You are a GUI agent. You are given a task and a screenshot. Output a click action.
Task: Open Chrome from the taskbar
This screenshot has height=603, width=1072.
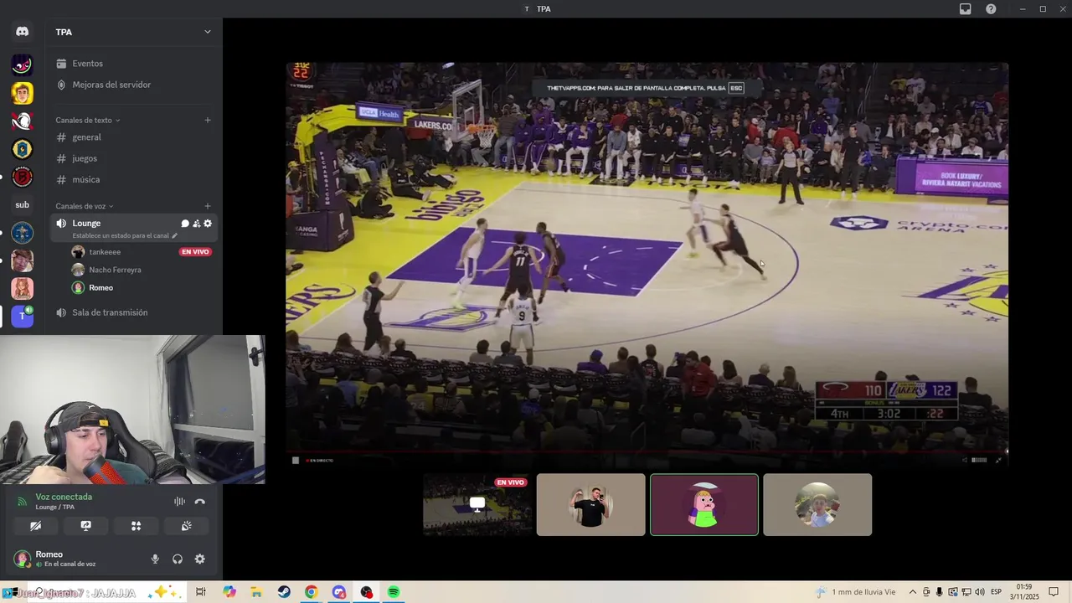(x=312, y=592)
